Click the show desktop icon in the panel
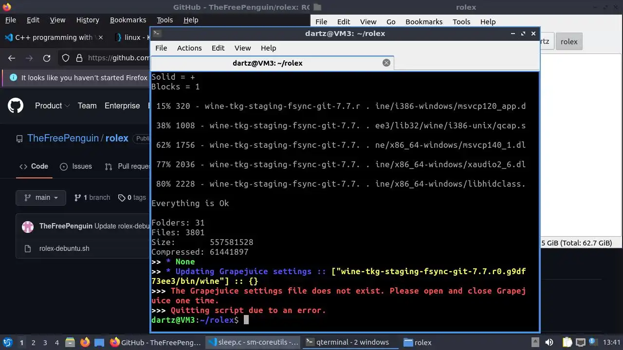623x350 pixels. click(99, 342)
